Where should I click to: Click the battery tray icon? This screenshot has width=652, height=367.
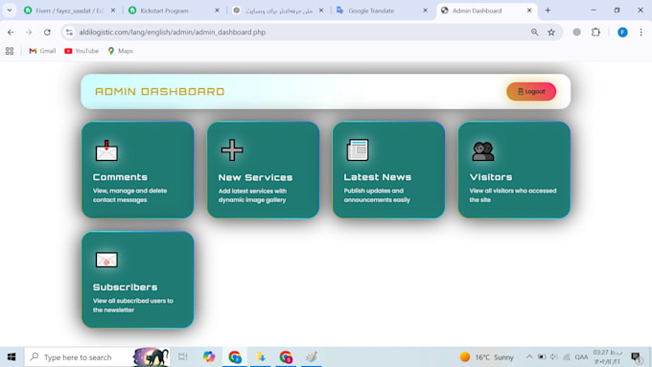pos(542,357)
